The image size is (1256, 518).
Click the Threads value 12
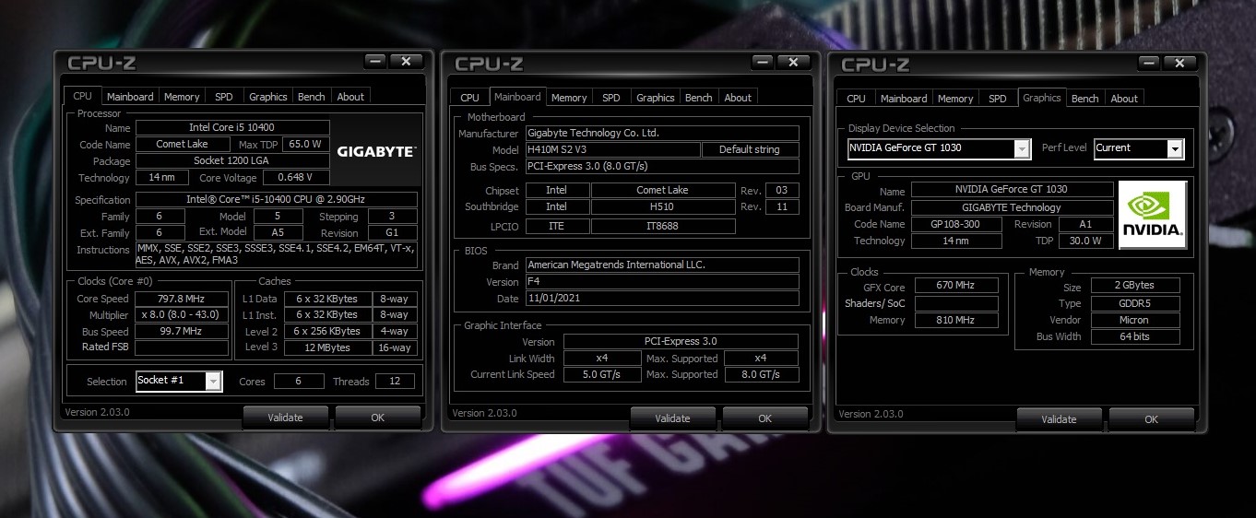395,381
